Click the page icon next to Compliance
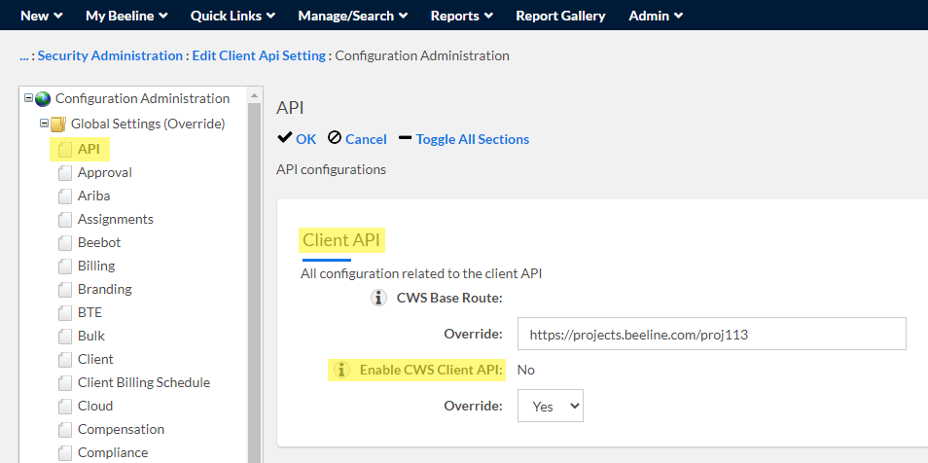928x463 pixels. [65, 453]
